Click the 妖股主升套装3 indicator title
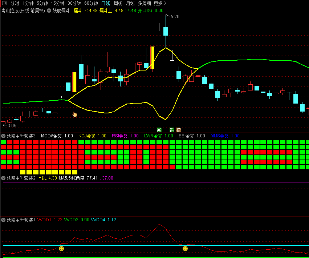Image resolution: width=309 pixels, height=258 pixels. (x=21, y=136)
